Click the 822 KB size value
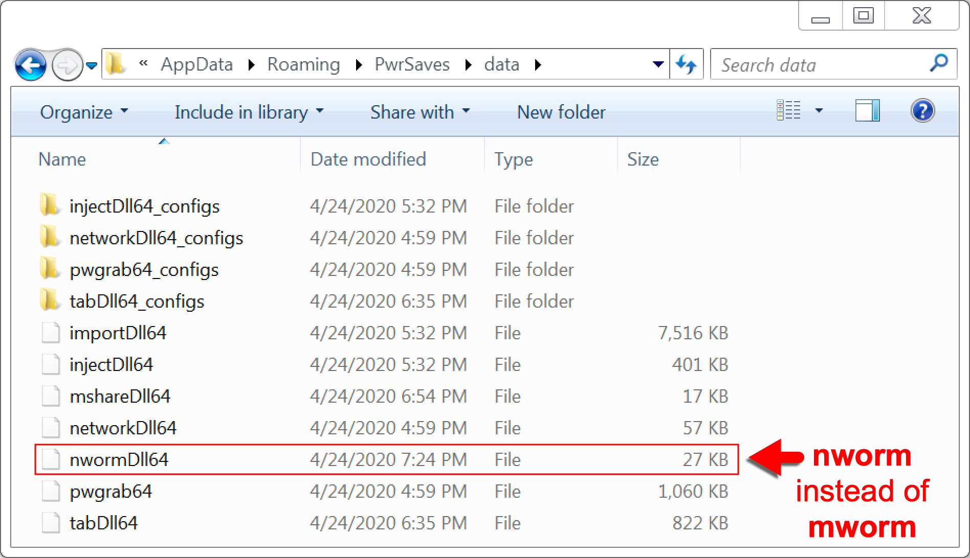The image size is (970, 558). click(700, 523)
